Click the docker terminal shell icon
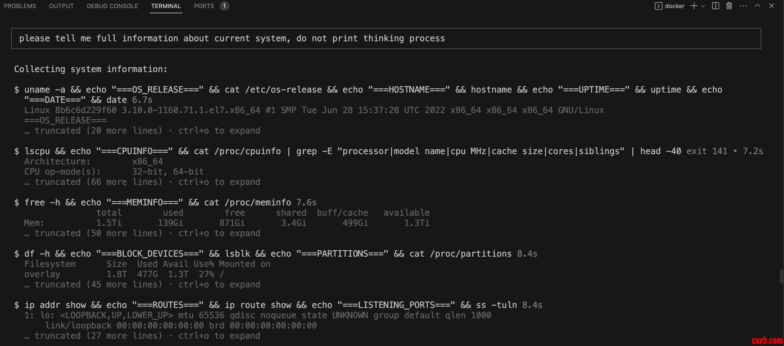Viewport: 784px width, 346px height. 658,6
